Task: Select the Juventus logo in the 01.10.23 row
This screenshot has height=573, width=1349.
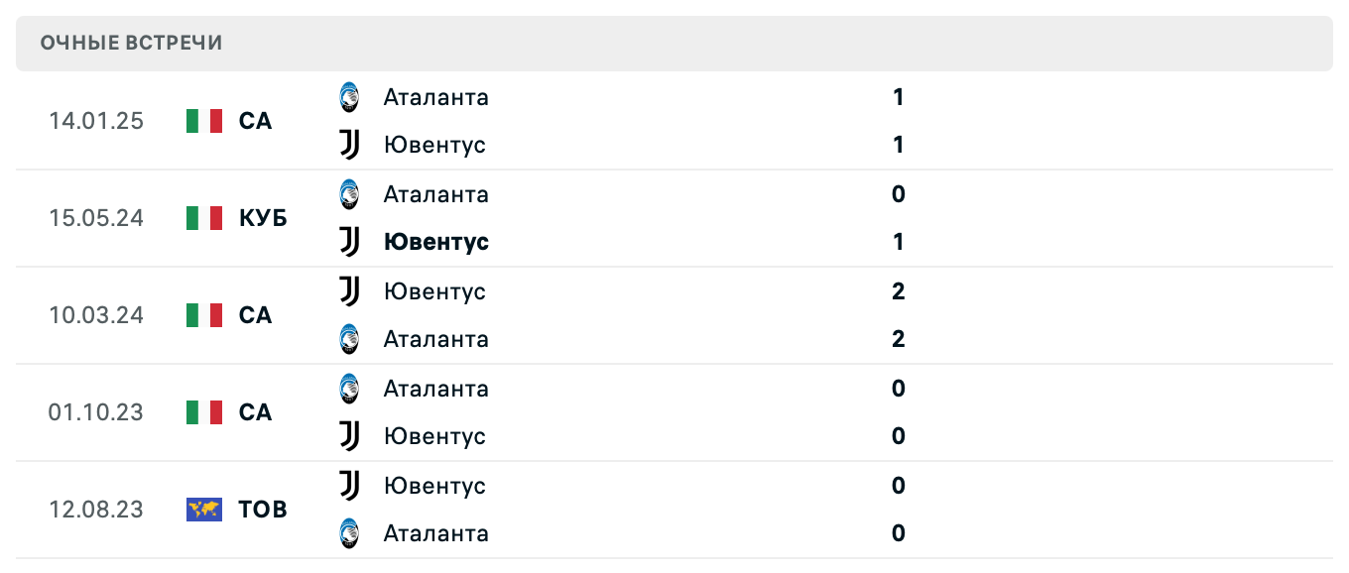Action: pyautogui.click(x=349, y=436)
